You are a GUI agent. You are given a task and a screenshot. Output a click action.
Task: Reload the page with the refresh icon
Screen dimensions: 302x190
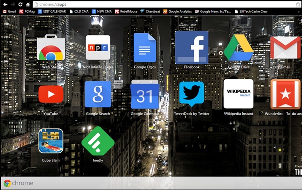[x=20, y=4]
